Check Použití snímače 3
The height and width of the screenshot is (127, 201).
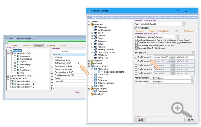click(x=136, y=65)
